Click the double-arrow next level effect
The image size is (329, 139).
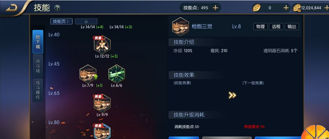coord(232,95)
